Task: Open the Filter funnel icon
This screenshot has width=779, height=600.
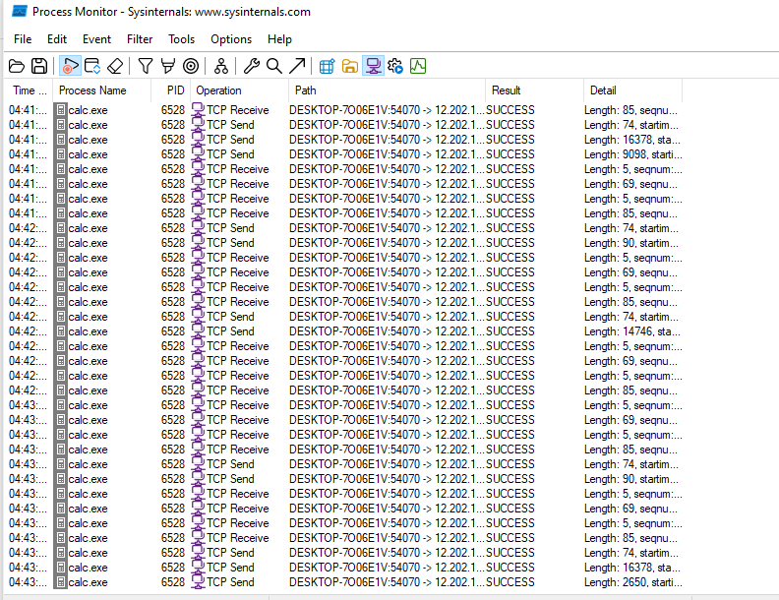Action: (145, 66)
